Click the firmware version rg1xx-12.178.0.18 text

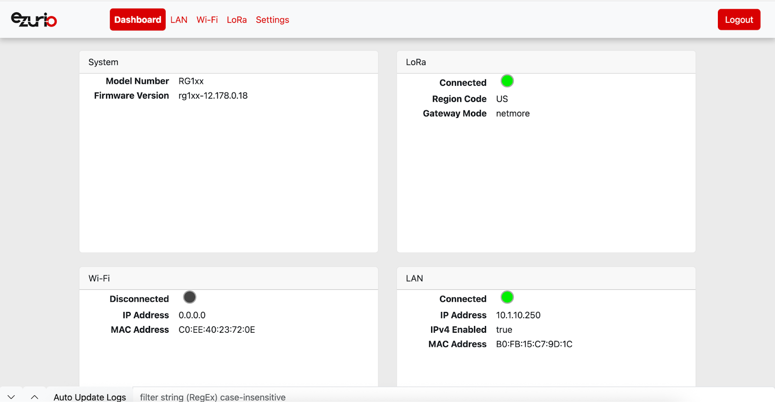(x=213, y=96)
